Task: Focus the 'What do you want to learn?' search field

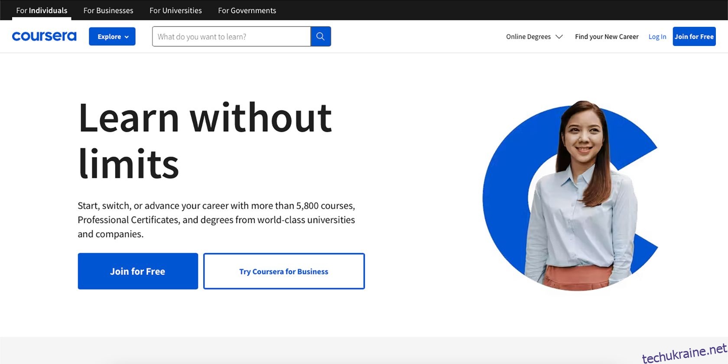Action: click(231, 36)
